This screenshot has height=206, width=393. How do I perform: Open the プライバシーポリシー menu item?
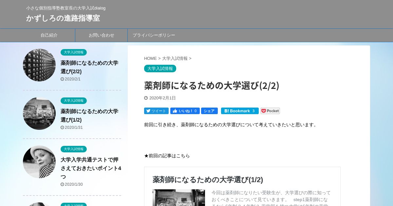(x=154, y=35)
